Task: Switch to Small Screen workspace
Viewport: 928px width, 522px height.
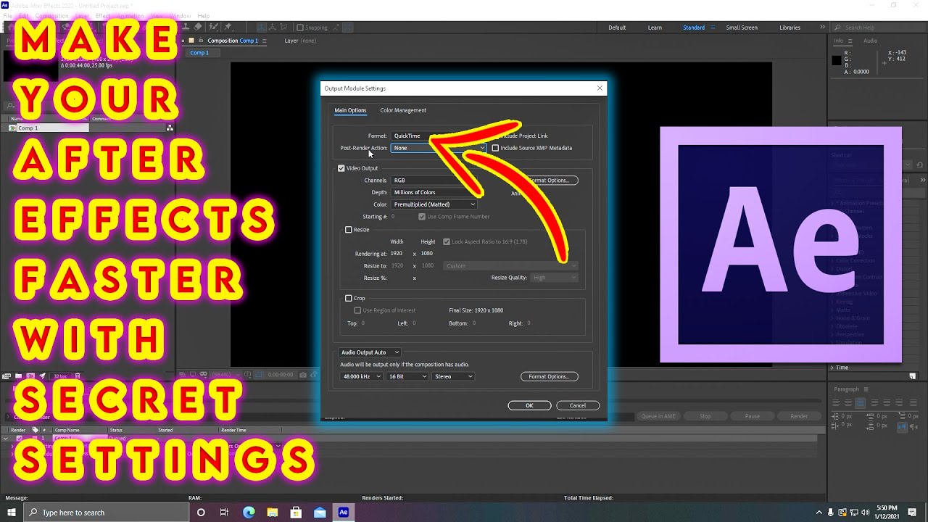Action: coord(742,28)
